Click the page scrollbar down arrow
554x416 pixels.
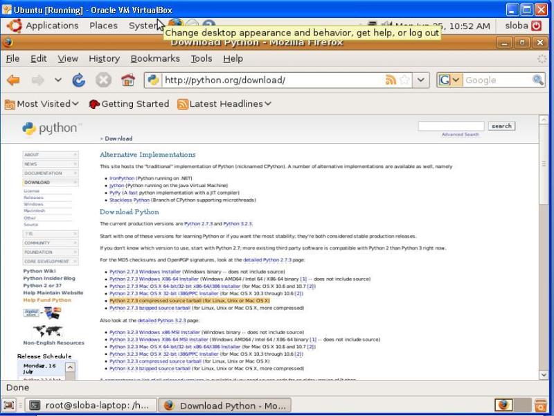544,374
